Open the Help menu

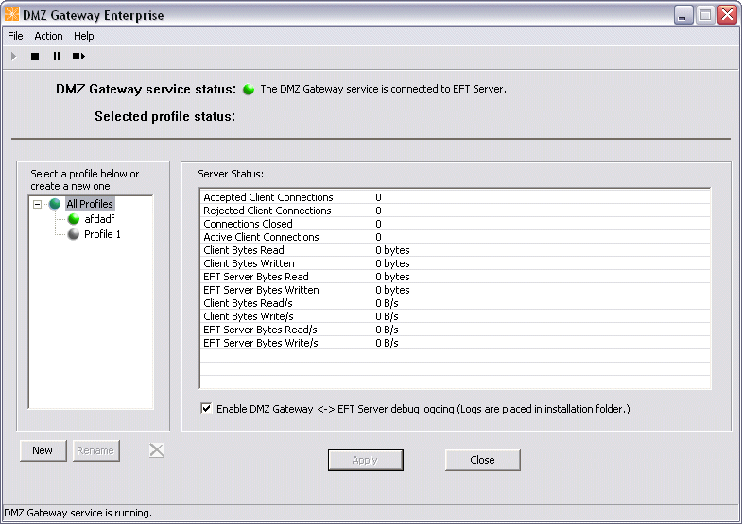(x=84, y=36)
